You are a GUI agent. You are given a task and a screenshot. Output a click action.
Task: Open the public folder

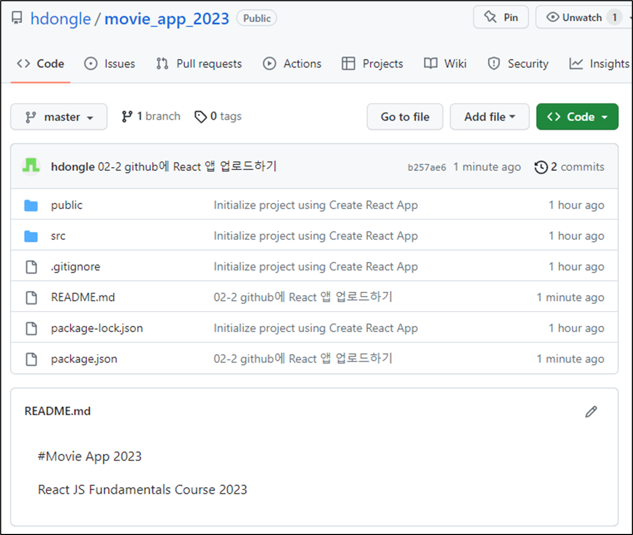(66, 205)
